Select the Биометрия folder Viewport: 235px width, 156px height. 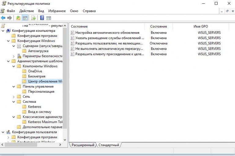(x=36, y=76)
